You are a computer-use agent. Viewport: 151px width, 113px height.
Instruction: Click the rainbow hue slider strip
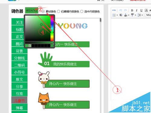tap(52, 28)
